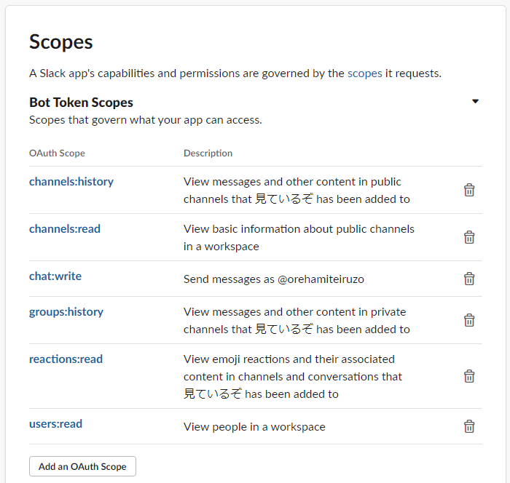Follow the chat:write scope link
Screen dimensions: 510x483
pos(55,276)
